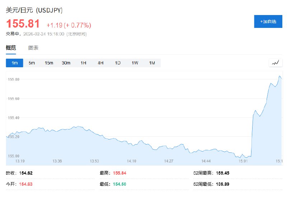Click the 交易中 trading status text
Screen dimensions: 287x200
(x=13, y=34)
